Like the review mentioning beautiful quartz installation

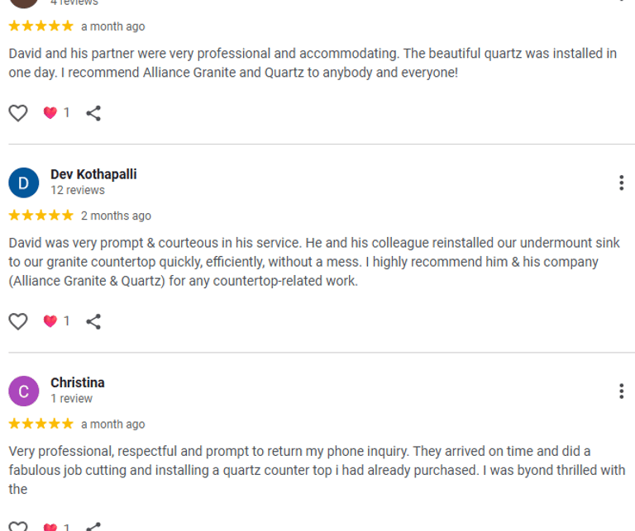18,113
